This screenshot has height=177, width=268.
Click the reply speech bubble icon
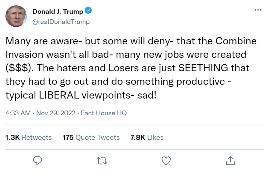point(37,161)
